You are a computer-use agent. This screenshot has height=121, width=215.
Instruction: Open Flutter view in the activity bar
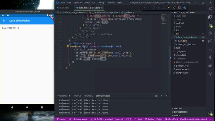tap(210, 57)
